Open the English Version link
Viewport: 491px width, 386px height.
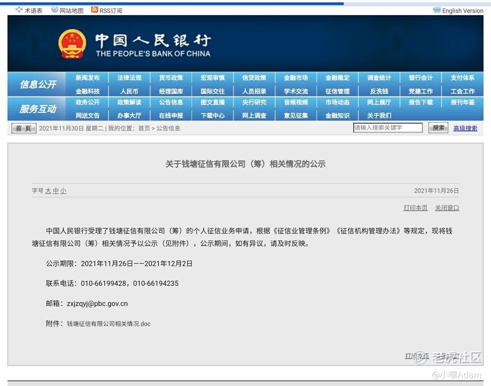tap(463, 11)
